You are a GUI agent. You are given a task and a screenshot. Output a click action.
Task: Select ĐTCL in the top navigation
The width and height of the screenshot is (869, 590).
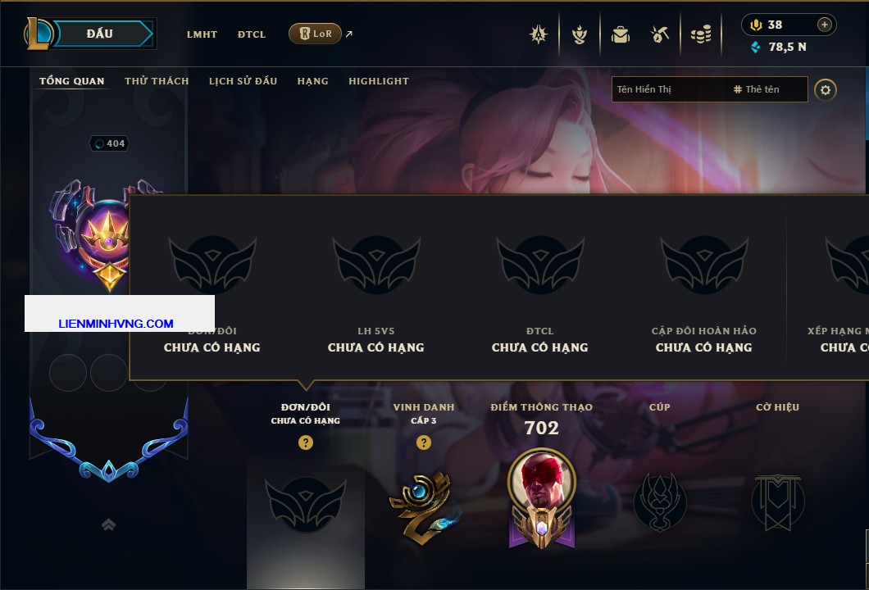click(252, 34)
